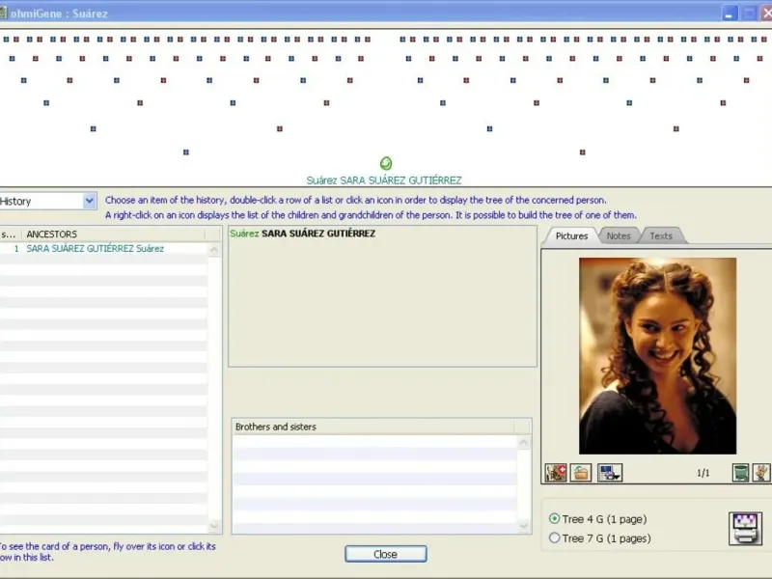Click the ohmiGene app icon in the title bar

[3, 13]
